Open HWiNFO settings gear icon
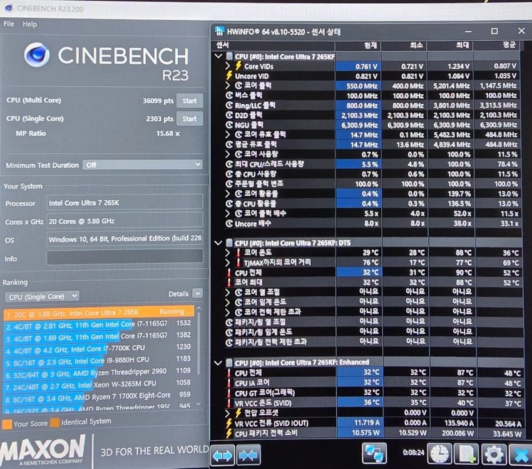Image resolution: width=532 pixels, height=469 pixels. [x=493, y=454]
